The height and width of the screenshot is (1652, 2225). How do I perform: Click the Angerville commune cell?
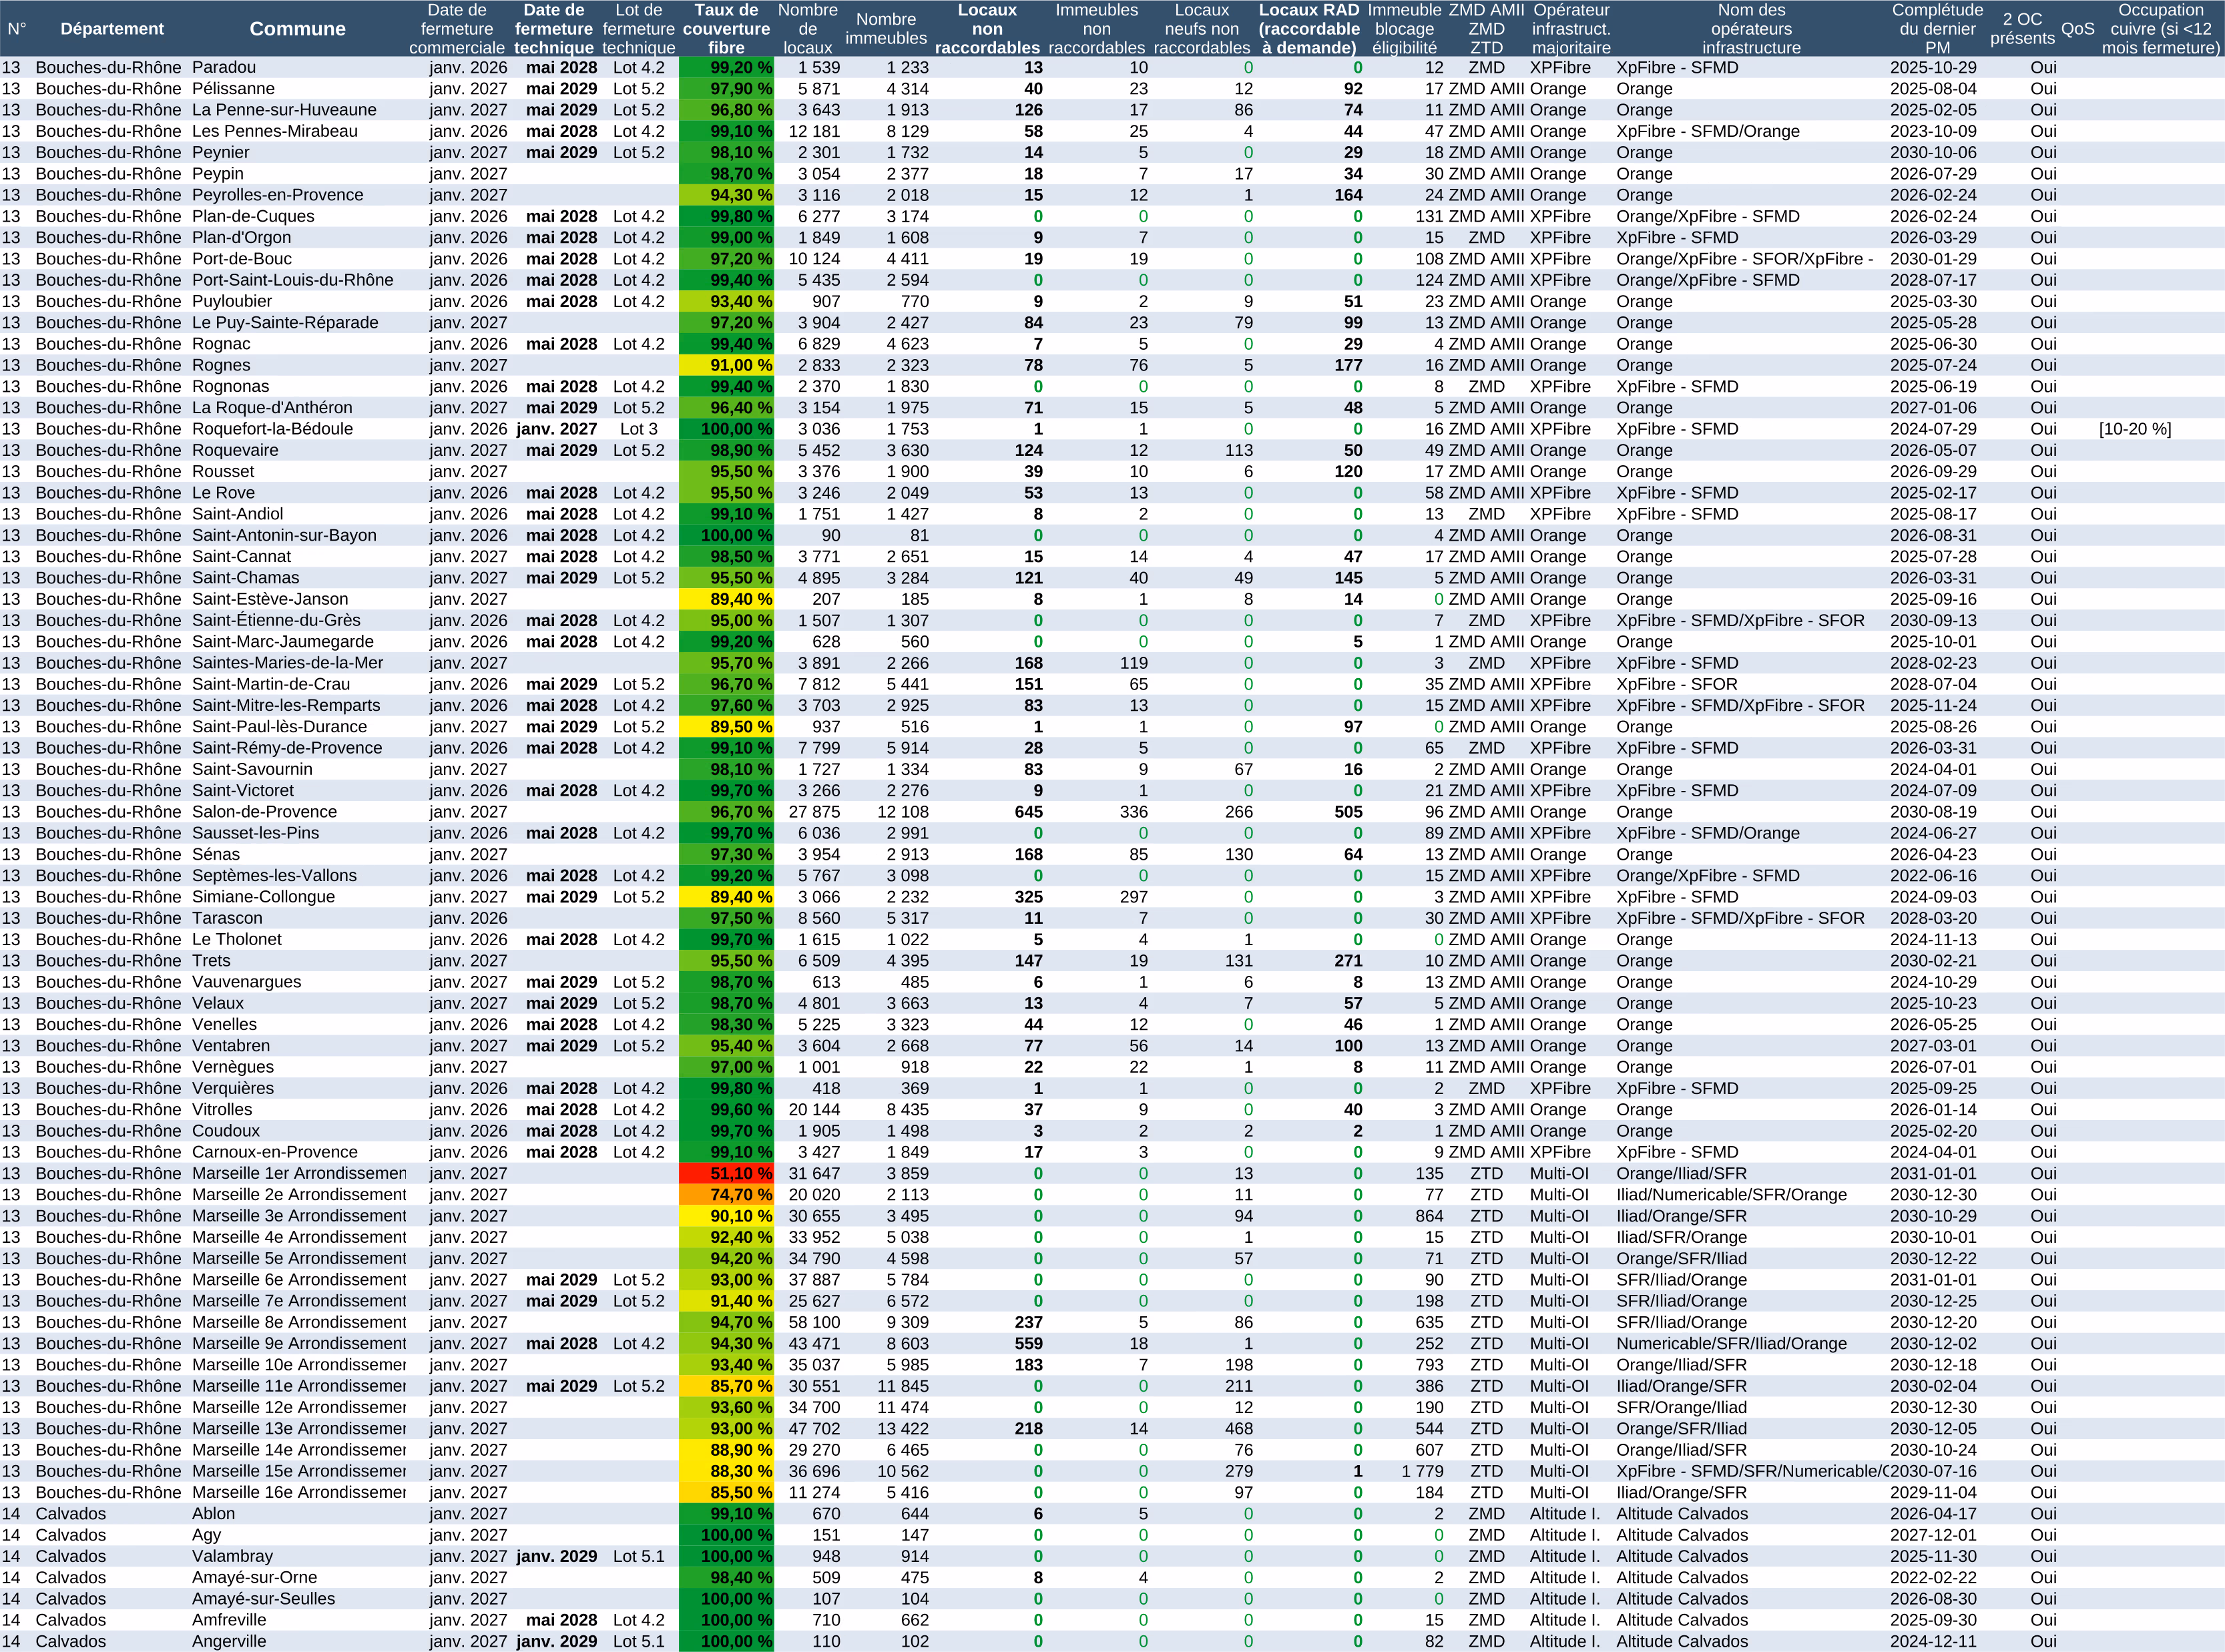coord(229,1641)
